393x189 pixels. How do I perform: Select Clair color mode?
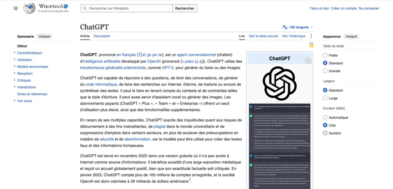click(325, 125)
